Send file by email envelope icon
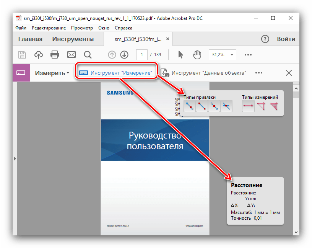This screenshot has height=248, width=312. point(71,55)
